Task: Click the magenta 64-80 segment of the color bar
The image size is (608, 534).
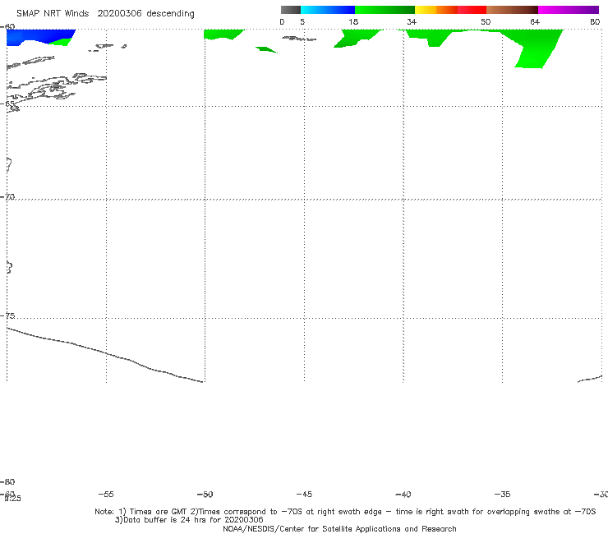Action: pos(569,10)
